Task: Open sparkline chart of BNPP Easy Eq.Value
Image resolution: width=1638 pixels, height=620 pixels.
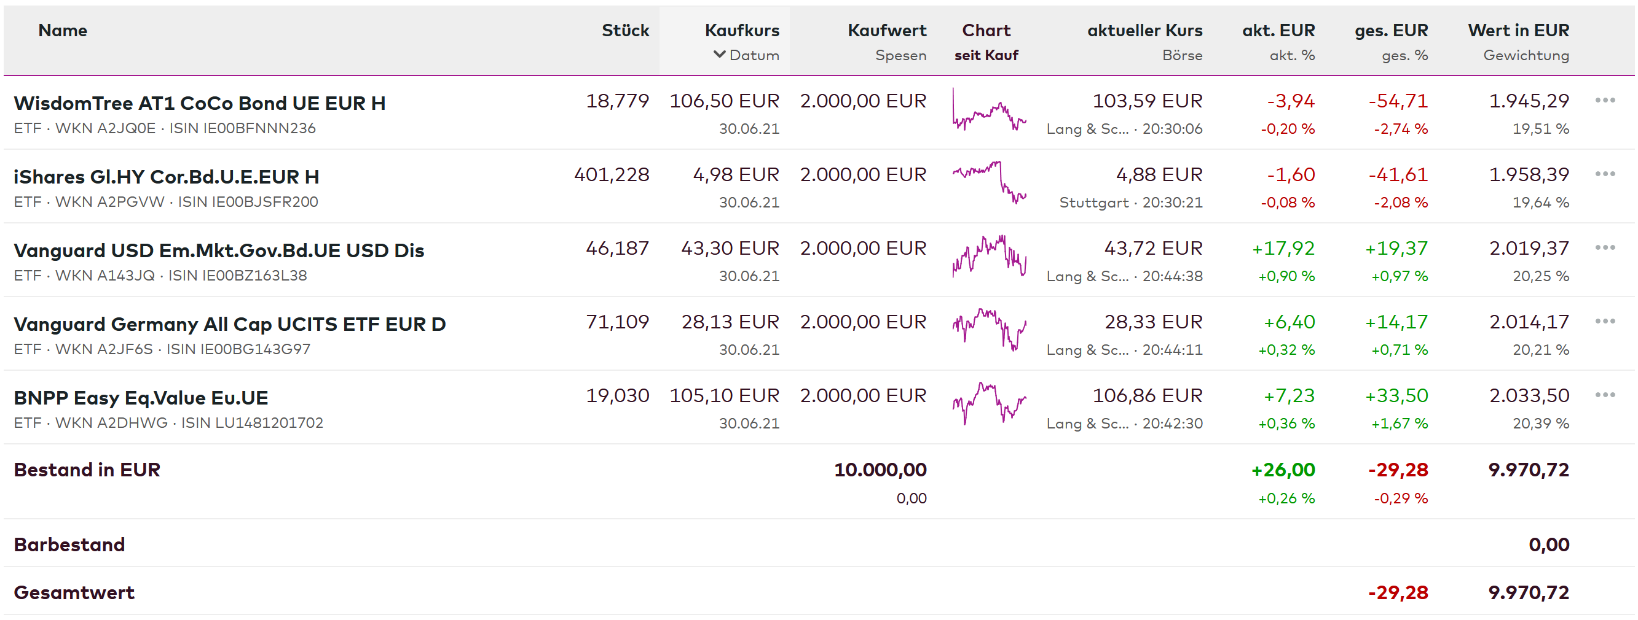Action: [989, 403]
